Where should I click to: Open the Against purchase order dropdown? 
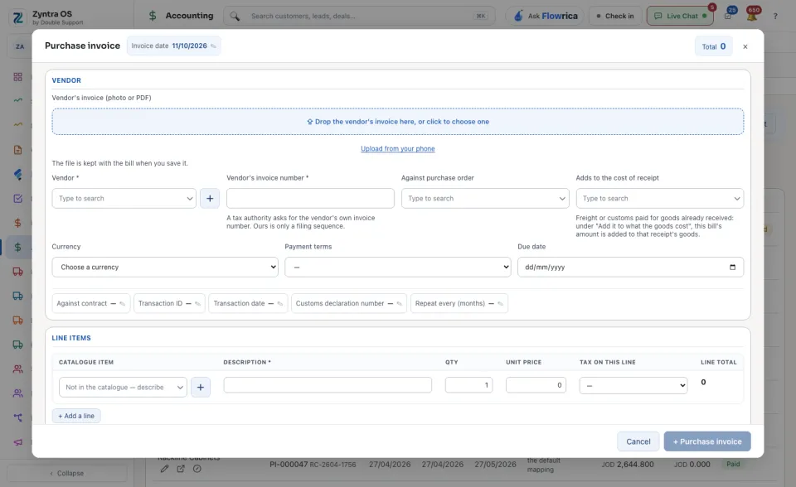pyautogui.click(x=485, y=198)
